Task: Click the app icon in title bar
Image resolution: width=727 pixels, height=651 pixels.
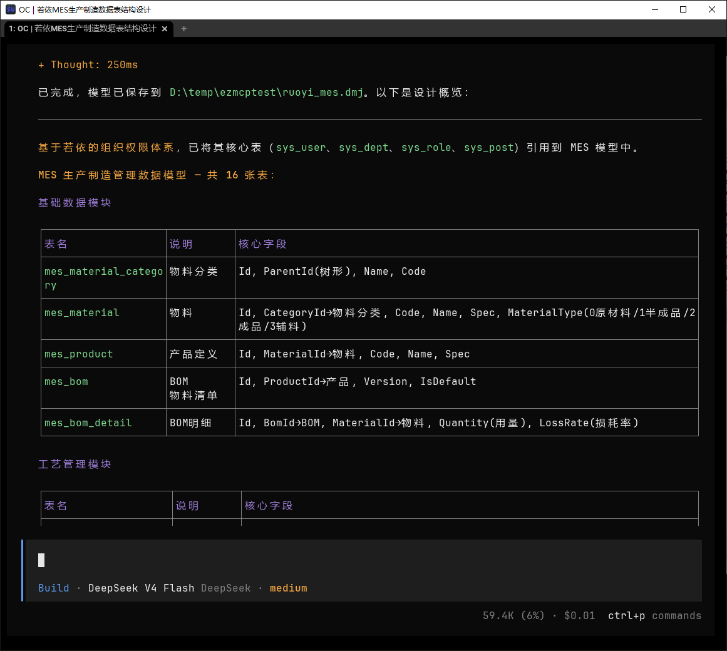Action: tap(10, 10)
